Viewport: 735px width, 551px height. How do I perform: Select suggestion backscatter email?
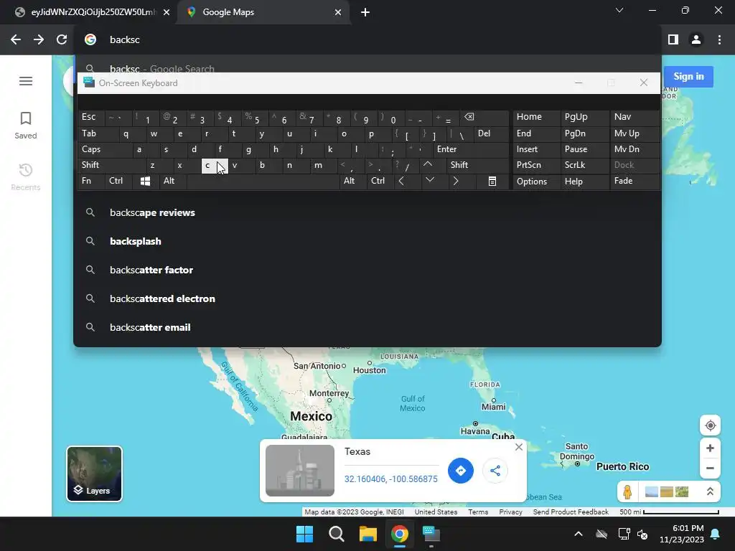coord(367,327)
